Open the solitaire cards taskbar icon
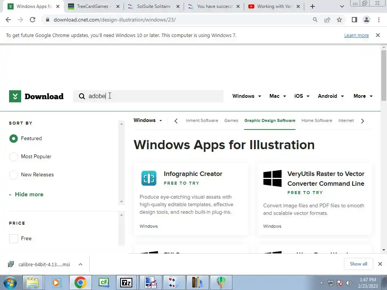Image resolution: width=387 pixels, height=290 pixels. click(174, 282)
